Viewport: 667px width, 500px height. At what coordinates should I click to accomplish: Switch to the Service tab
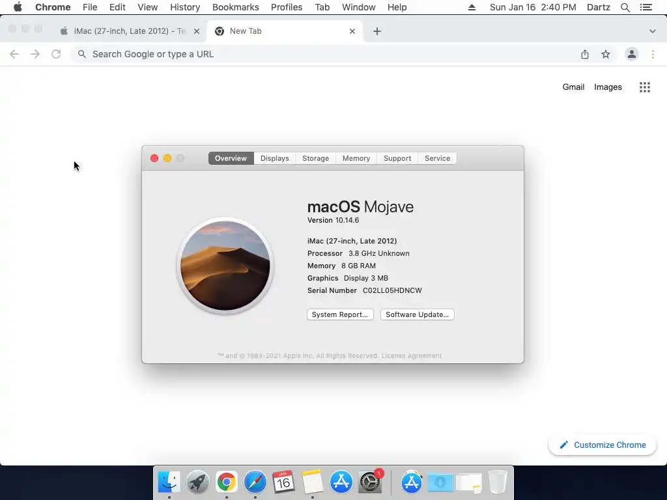point(437,158)
